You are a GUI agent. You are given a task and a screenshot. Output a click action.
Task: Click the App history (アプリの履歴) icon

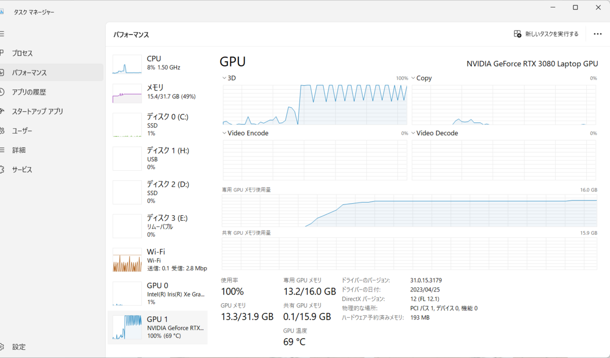pos(2,92)
